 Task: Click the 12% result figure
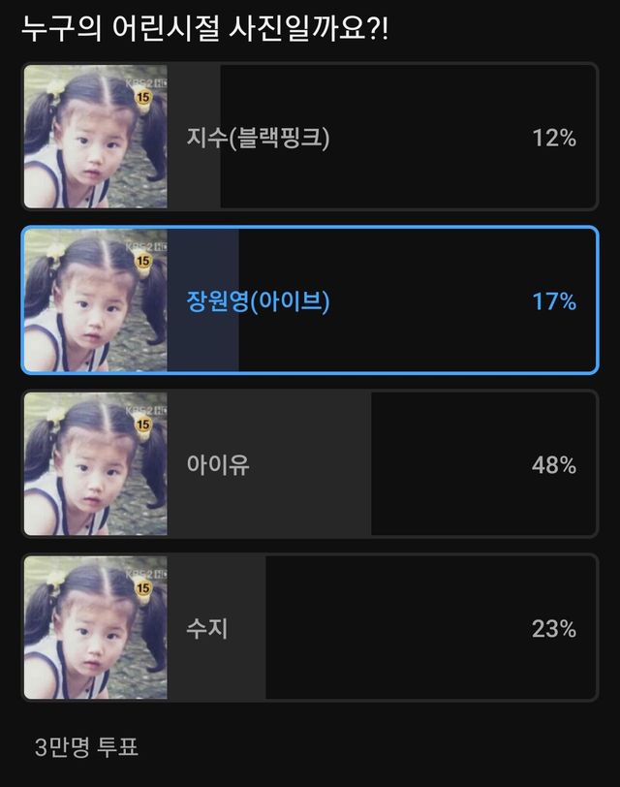(x=553, y=138)
